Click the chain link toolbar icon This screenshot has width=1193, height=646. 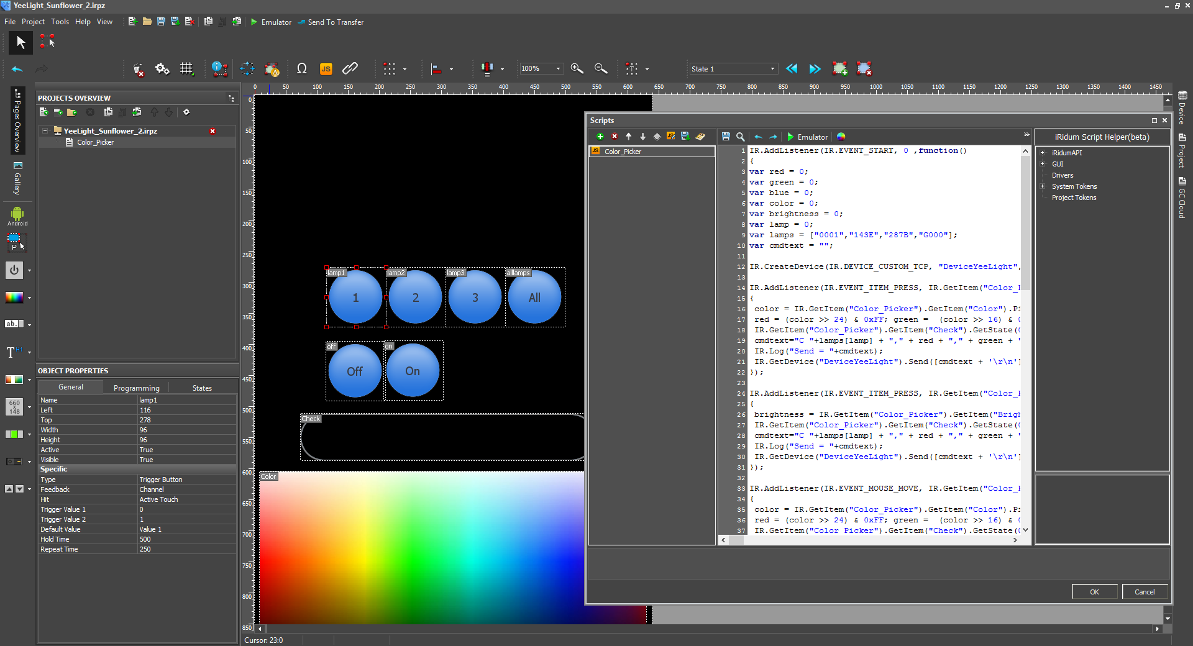pyautogui.click(x=350, y=69)
